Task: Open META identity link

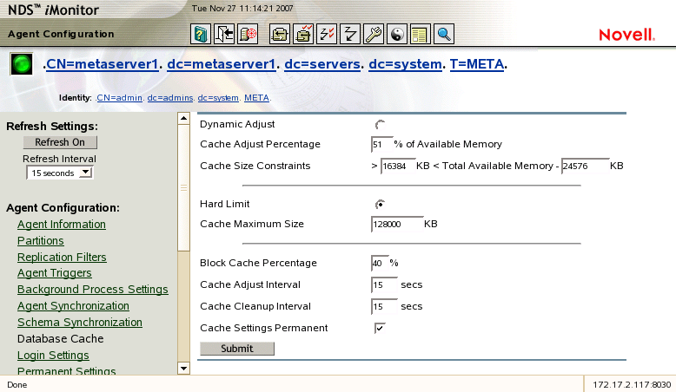Action: pos(256,98)
